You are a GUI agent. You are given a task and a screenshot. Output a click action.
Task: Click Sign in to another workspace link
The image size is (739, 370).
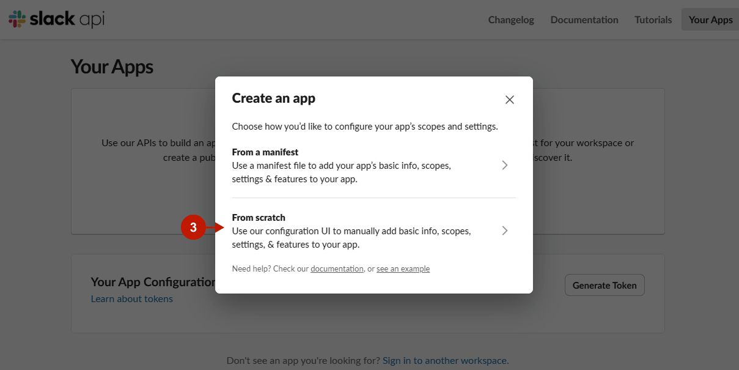click(x=446, y=360)
